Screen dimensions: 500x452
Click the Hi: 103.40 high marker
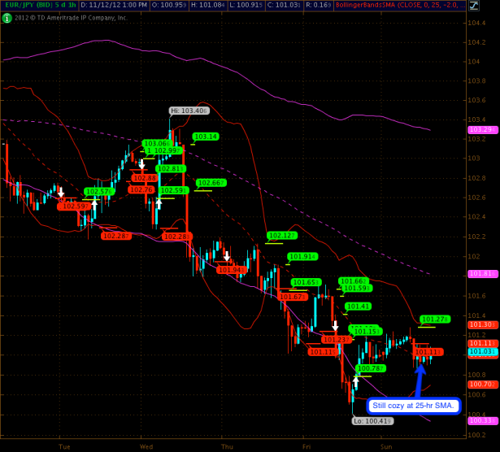point(189,110)
